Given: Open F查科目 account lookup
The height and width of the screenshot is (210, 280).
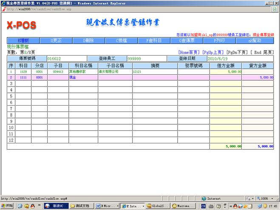Looking at the screenshot, I should pyautogui.click(x=154, y=41).
